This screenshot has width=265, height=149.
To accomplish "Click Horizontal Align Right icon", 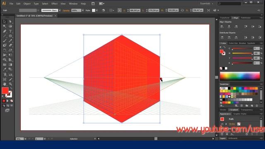I will pyautogui.click(x=236, y=26).
